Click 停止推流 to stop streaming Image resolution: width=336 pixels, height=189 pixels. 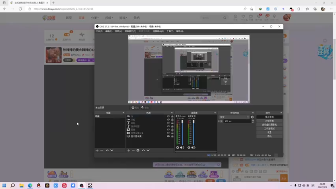point(269,117)
